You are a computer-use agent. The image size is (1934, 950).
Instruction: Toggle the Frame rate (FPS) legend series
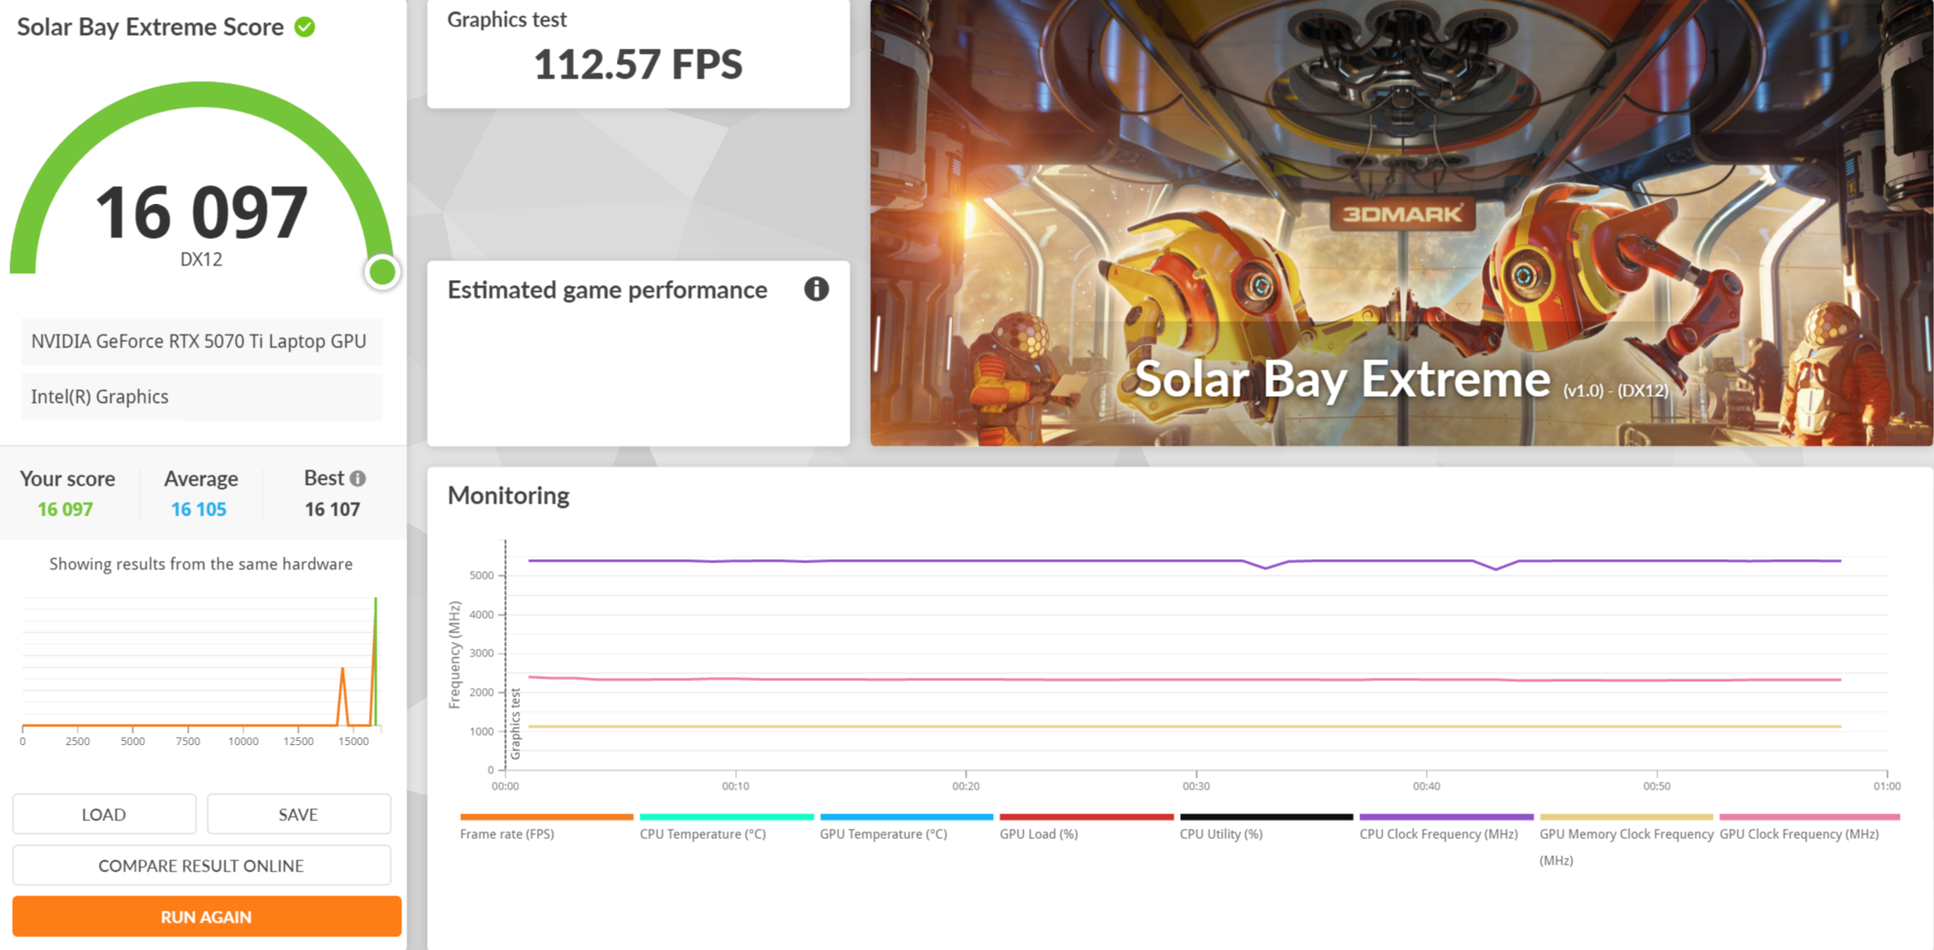[x=507, y=834]
